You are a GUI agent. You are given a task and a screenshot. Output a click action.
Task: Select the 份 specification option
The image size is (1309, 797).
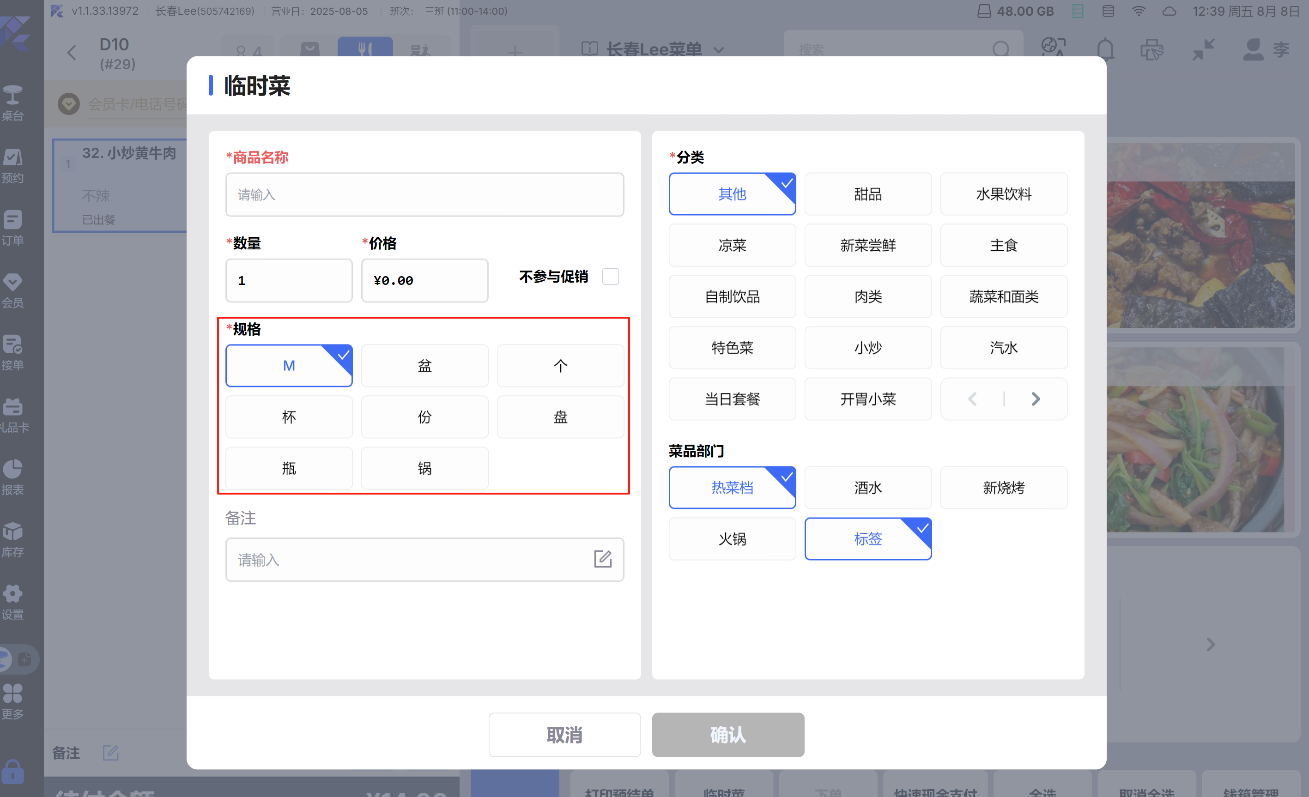coord(424,417)
